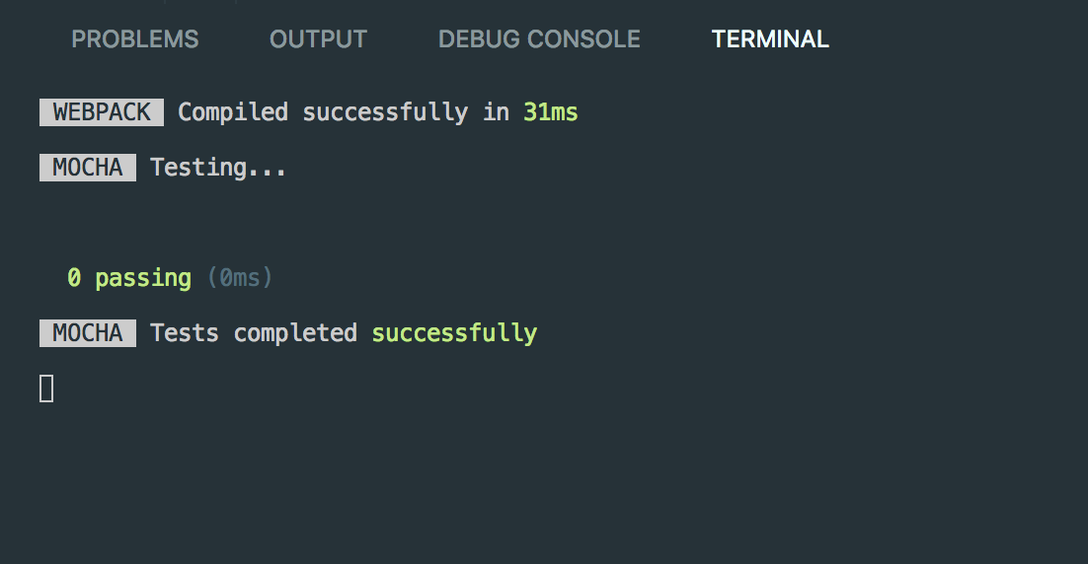Switch to the PROBLEMS tab
The height and width of the screenshot is (564, 1088).
tap(134, 39)
